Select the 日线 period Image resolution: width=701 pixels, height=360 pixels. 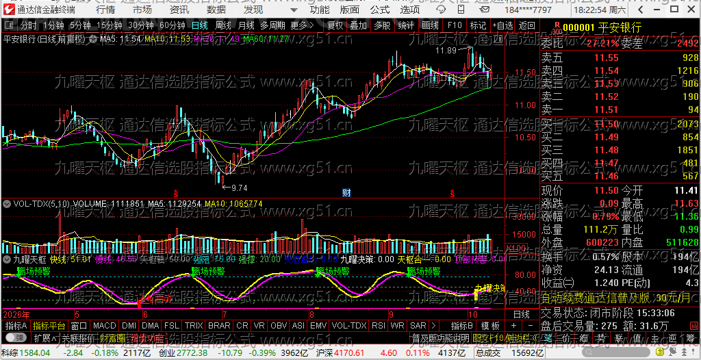tap(199, 25)
